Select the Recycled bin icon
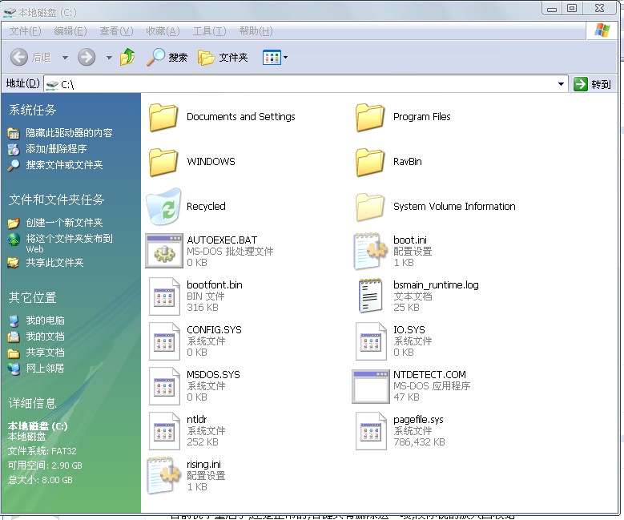Viewport: 624px width, 520px height. pos(164,206)
